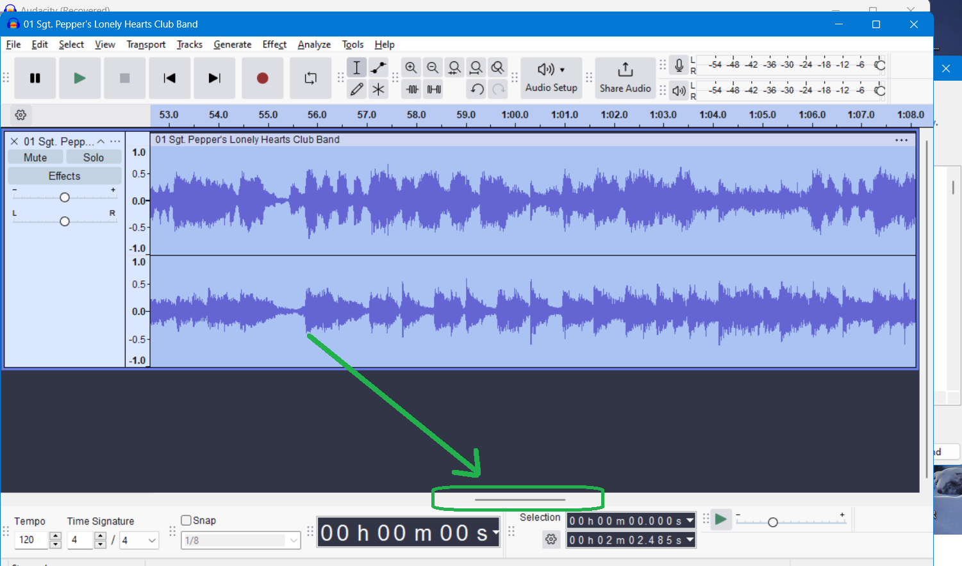Pick the Draw tool
Viewport: 962px width, 566px height.
pos(356,89)
